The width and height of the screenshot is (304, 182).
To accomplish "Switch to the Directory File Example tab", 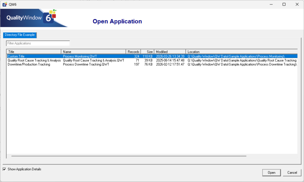I will [20, 35].
